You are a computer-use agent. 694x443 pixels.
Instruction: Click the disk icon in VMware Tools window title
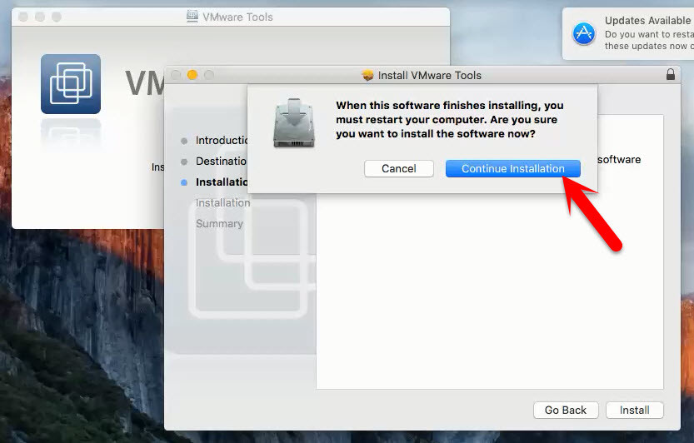pos(192,17)
